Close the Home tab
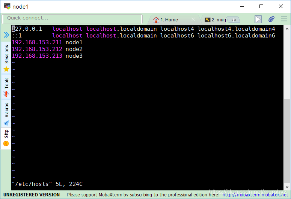 (193, 19)
